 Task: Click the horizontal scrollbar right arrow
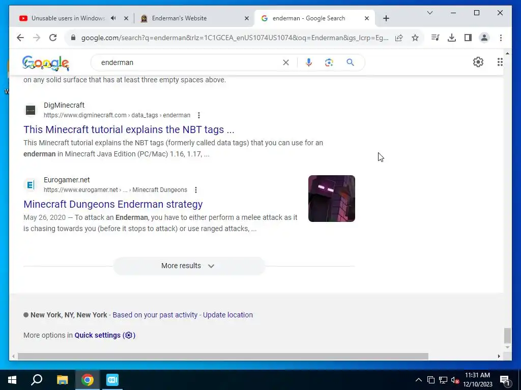(499, 356)
